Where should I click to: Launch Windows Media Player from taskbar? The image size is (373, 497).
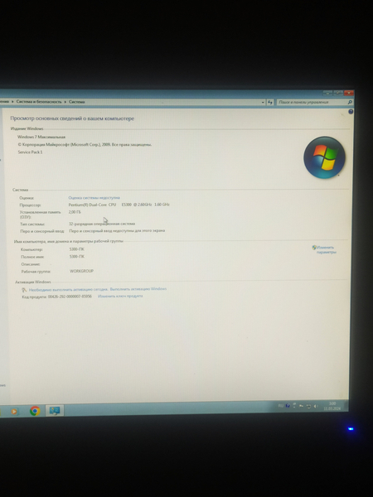click(x=14, y=412)
